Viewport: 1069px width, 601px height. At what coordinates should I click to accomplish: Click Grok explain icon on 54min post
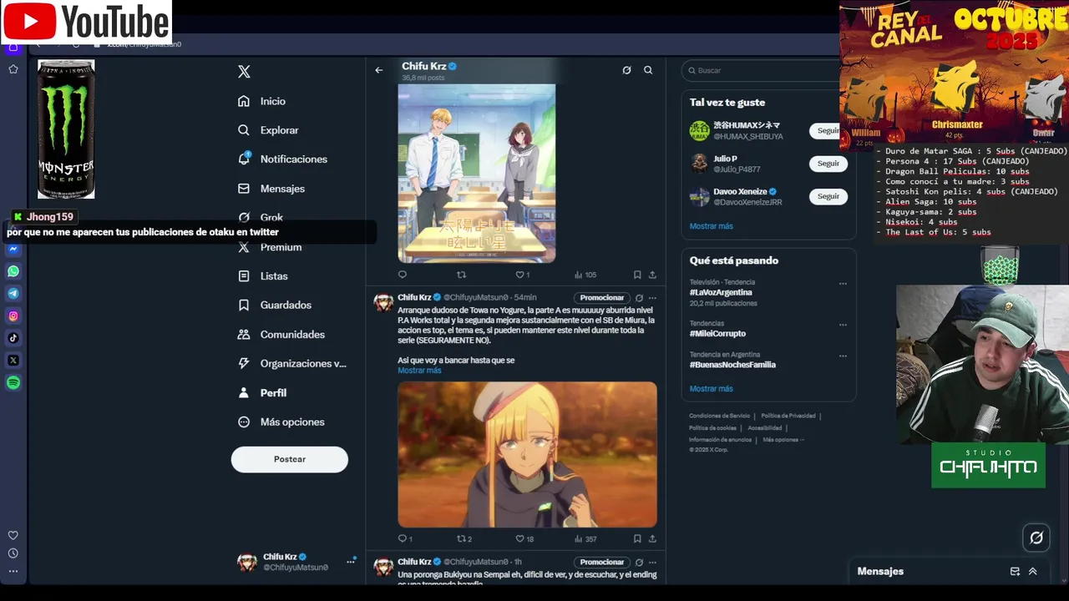point(639,298)
